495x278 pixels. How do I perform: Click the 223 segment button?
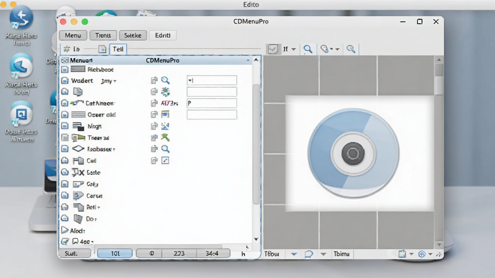(179, 253)
